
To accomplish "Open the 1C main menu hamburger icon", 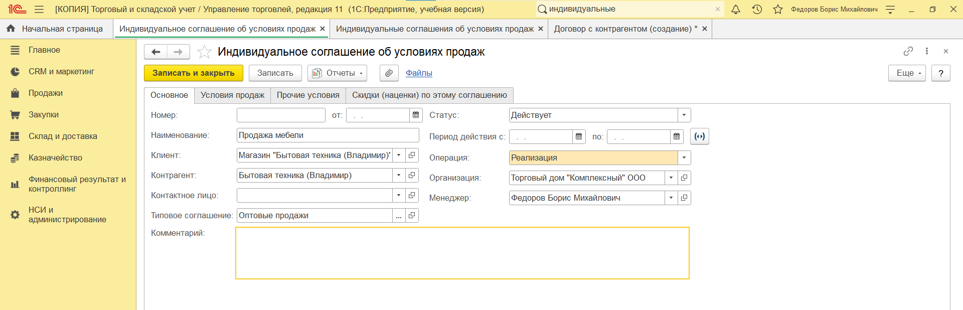I will point(39,9).
